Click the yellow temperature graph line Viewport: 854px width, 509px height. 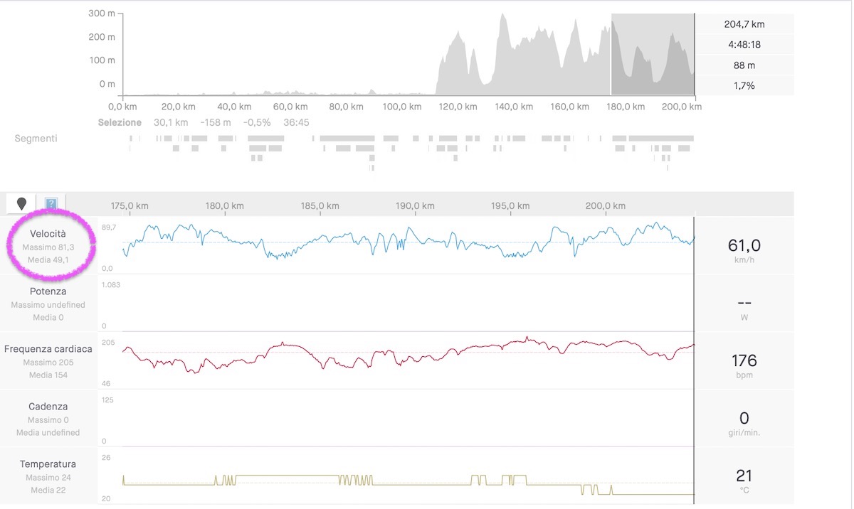point(285,476)
